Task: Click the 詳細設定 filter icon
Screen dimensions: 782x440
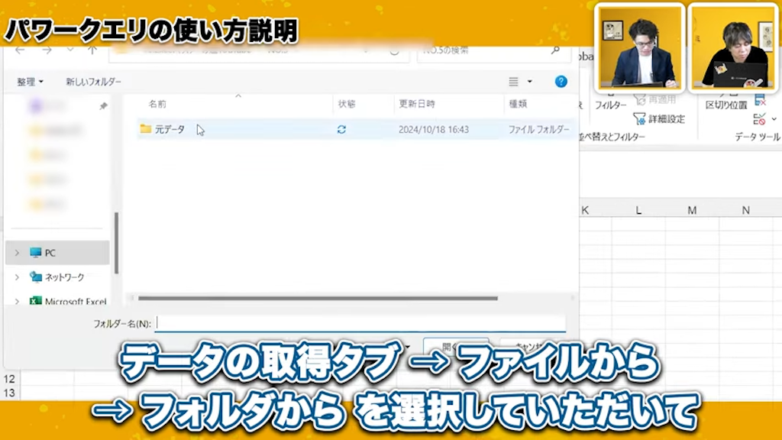Action: tap(640, 117)
